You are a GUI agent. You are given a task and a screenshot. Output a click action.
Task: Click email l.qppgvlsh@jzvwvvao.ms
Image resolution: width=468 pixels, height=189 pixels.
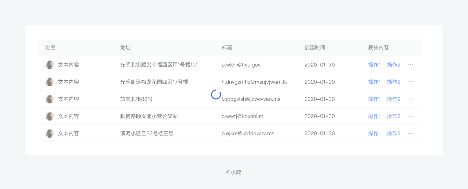251,99
